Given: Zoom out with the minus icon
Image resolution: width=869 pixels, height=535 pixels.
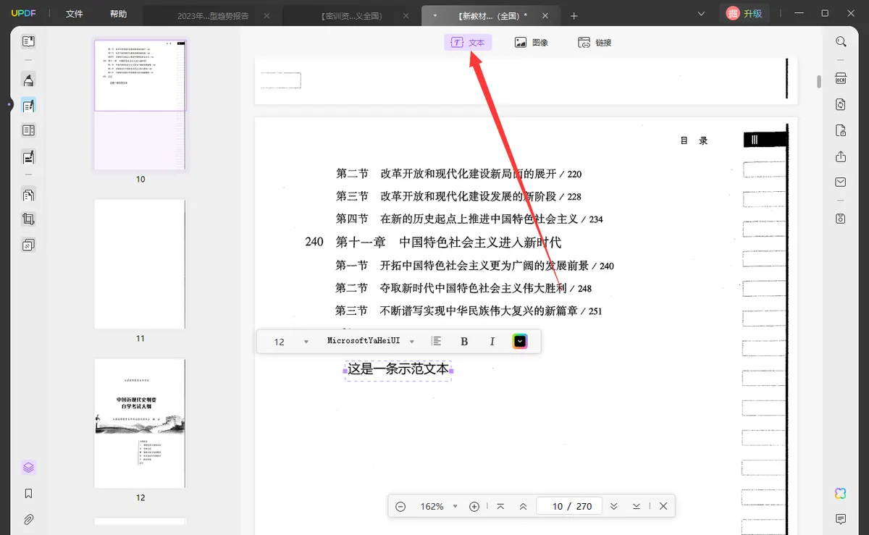Looking at the screenshot, I should click(400, 507).
